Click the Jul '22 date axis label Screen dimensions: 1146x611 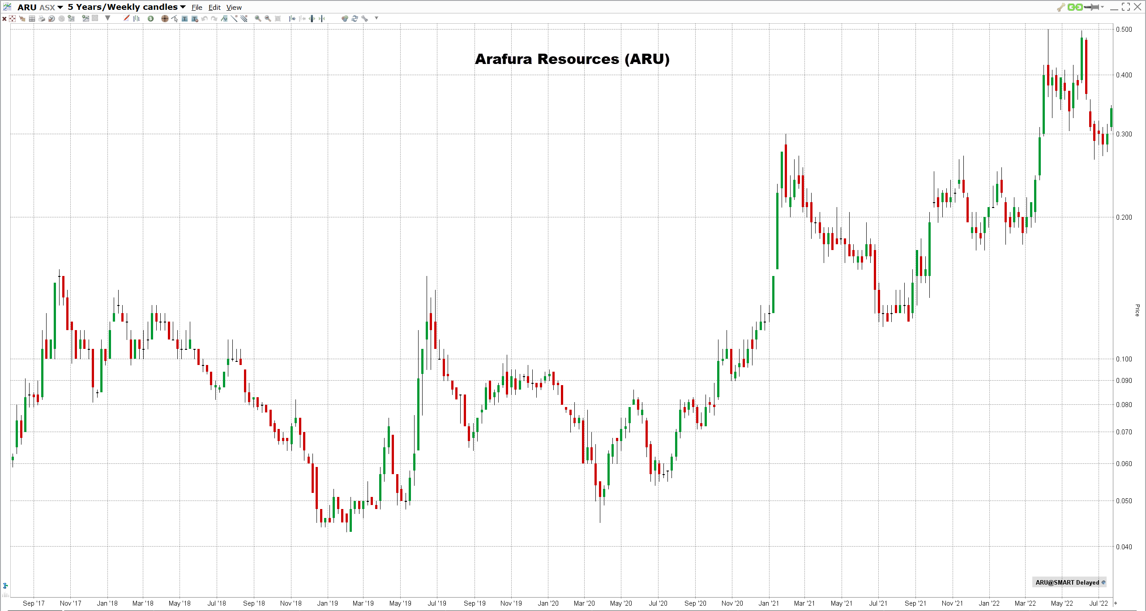pos(1099,603)
